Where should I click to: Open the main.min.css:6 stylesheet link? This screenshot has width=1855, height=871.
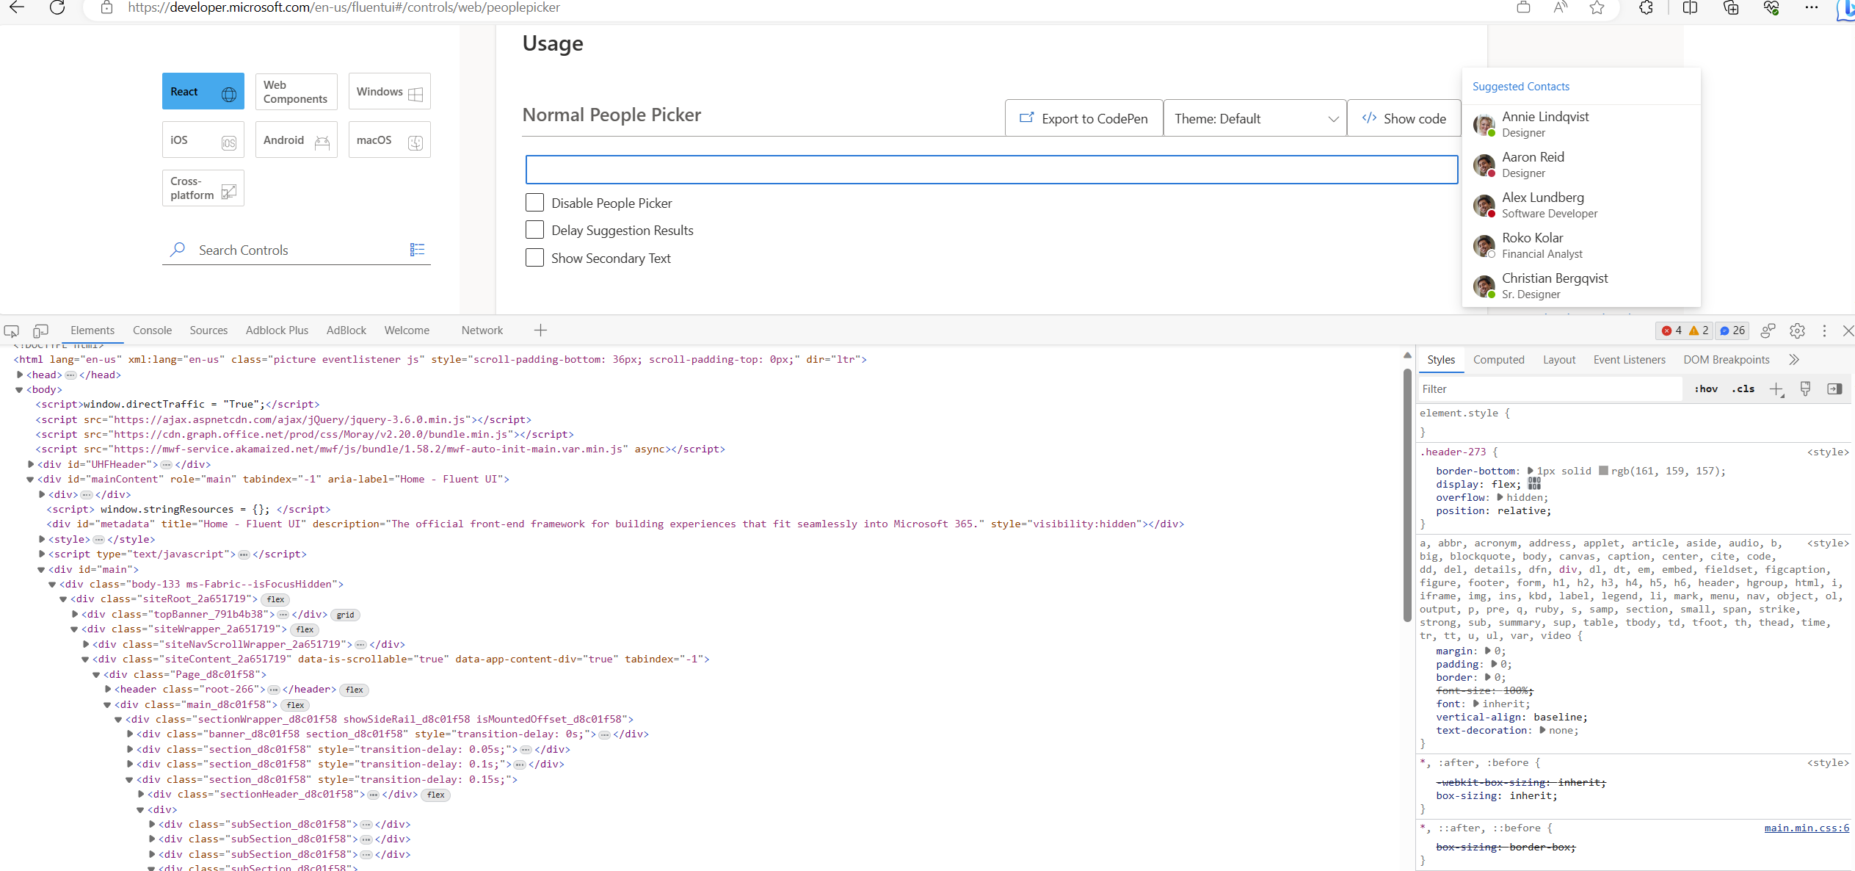point(1807,828)
